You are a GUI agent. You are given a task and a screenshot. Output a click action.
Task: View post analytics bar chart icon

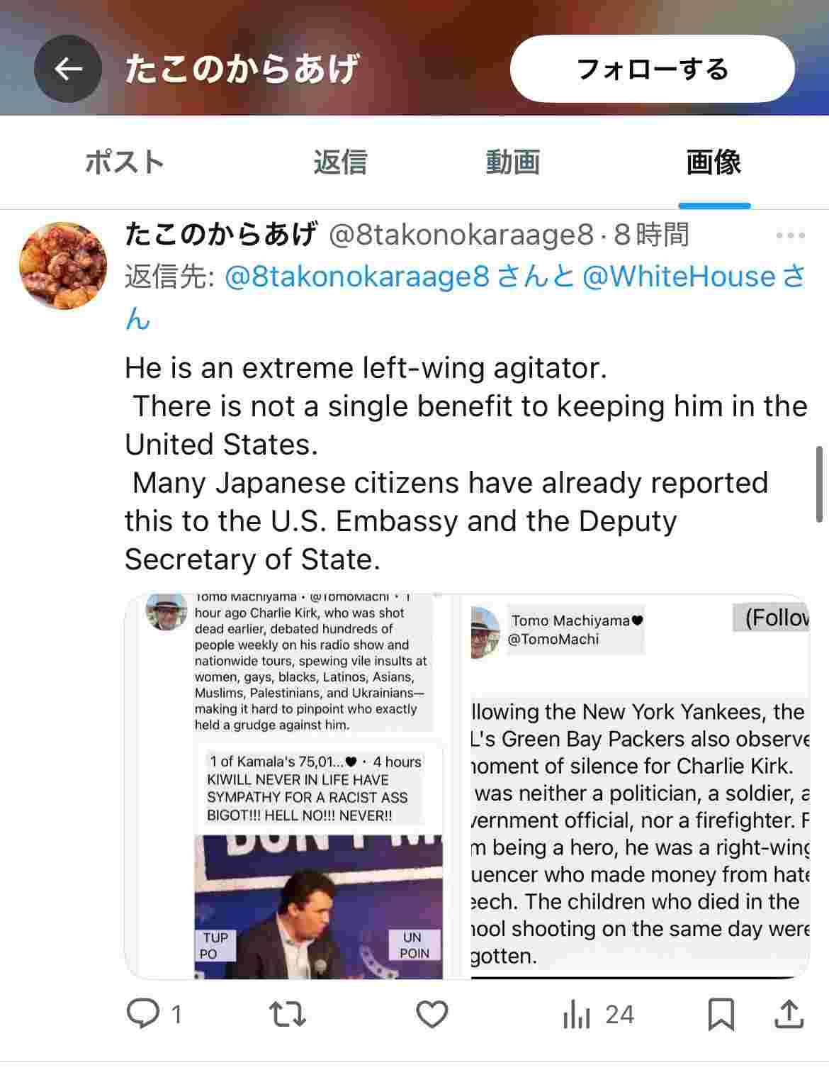point(576,1015)
